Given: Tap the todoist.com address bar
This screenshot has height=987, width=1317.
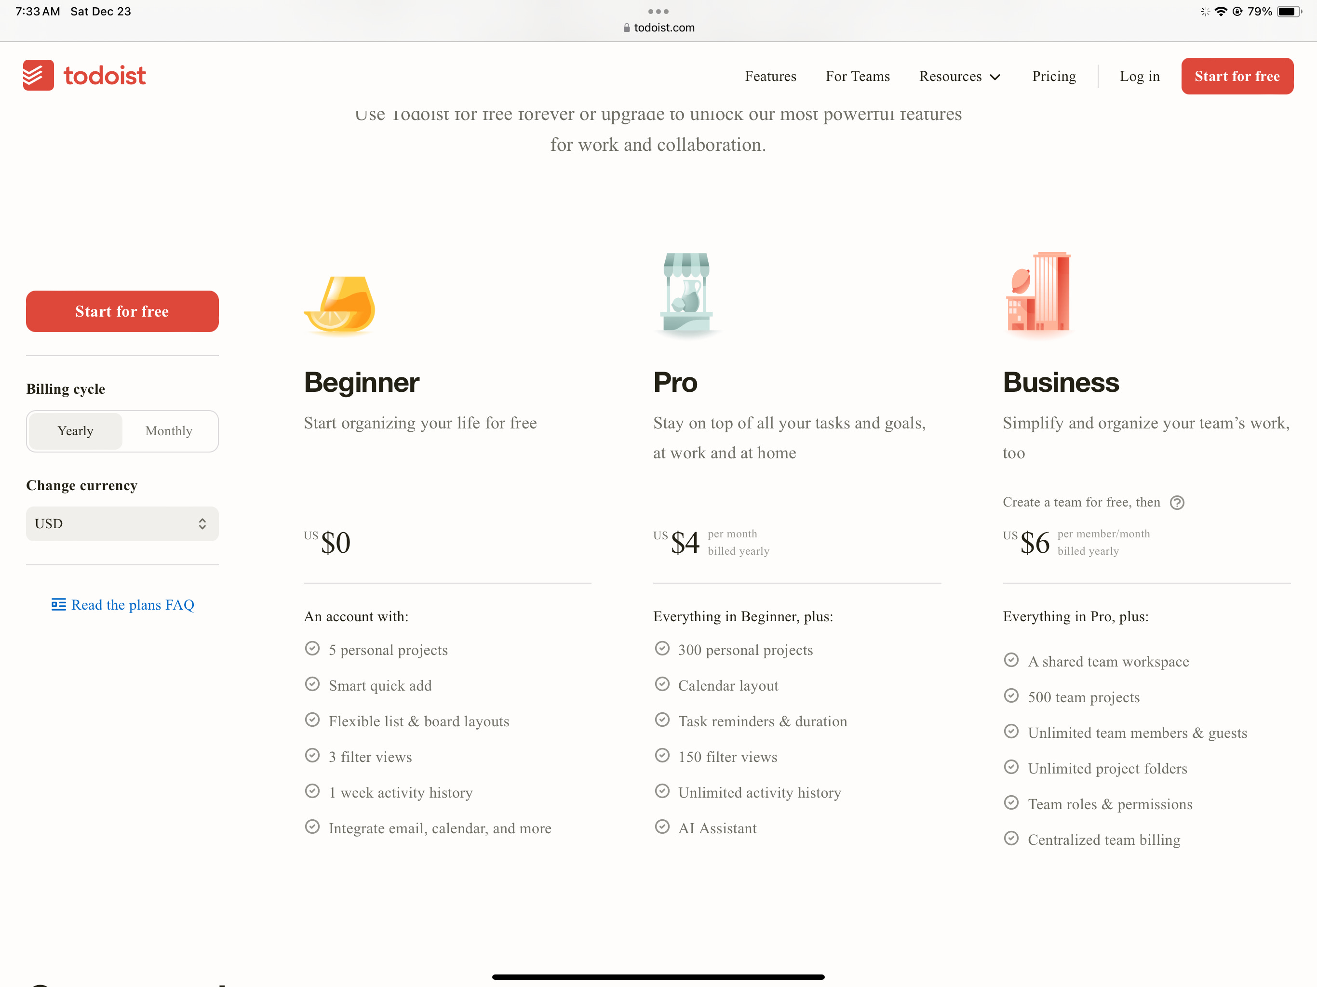Looking at the screenshot, I should tap(658, 27).
